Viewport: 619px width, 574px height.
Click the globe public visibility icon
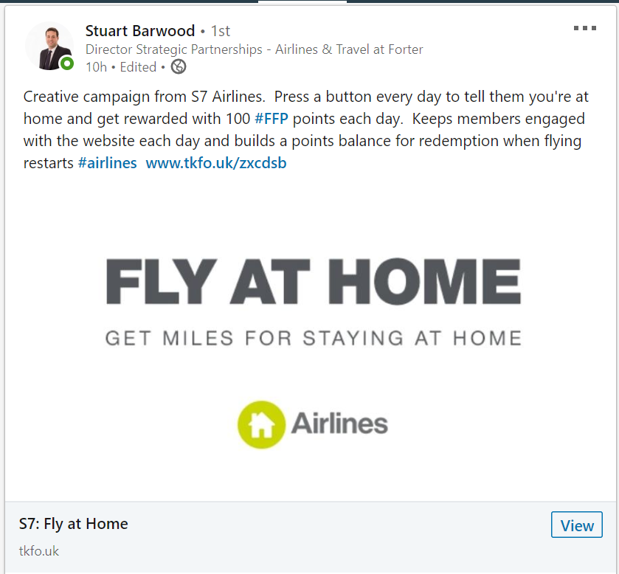click(x=179, y=67)
